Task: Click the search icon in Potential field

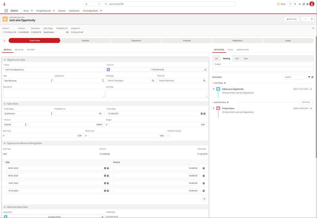Action: click(x=204, y=81)
